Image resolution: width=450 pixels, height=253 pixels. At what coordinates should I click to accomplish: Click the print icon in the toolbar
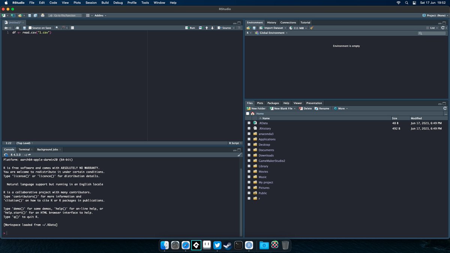click(x=42, y=15)
